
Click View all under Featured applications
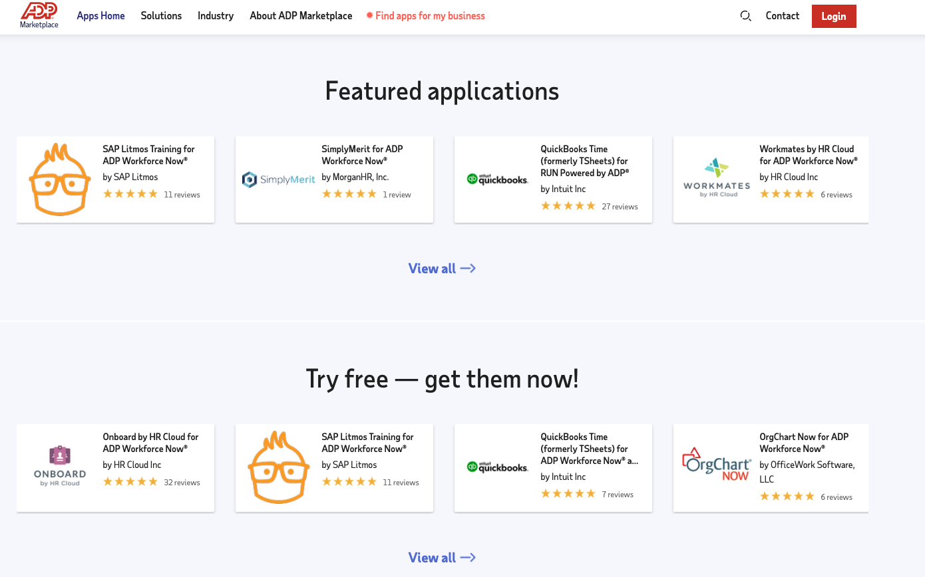pos(442,269)
